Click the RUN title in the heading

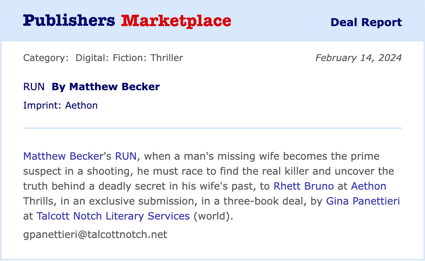point(34,87)
